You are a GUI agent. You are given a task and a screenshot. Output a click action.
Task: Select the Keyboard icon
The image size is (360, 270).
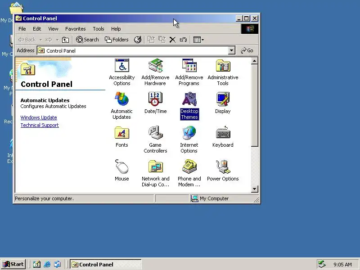click(223, 137)
